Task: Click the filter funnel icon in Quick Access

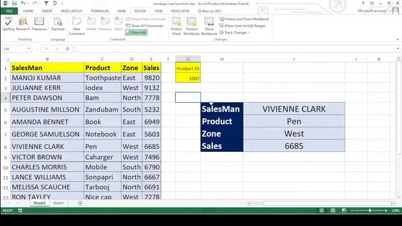Action: click(x=46, y=3)
